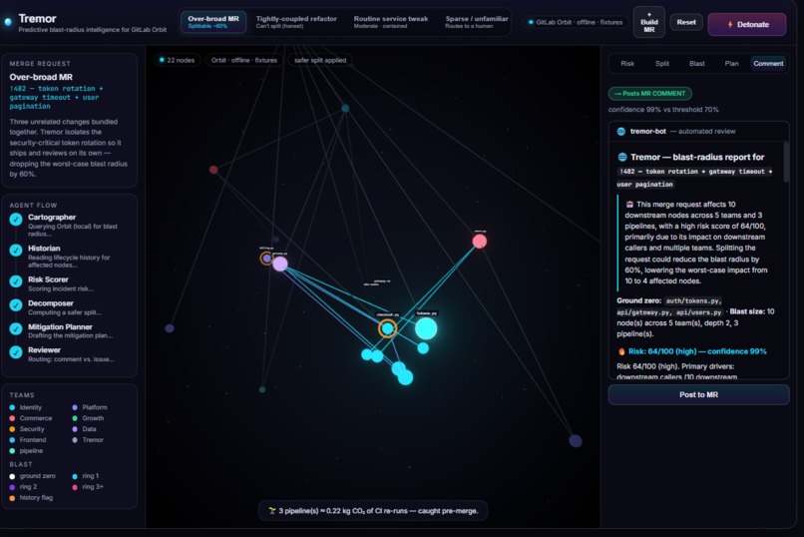The height and width of the screenshot is (537, 804).
Task: Click the Commerce team color dot
Action: [x=12, y=418]
